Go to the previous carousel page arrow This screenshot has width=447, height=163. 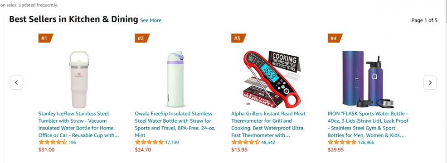tap(16, 83)
